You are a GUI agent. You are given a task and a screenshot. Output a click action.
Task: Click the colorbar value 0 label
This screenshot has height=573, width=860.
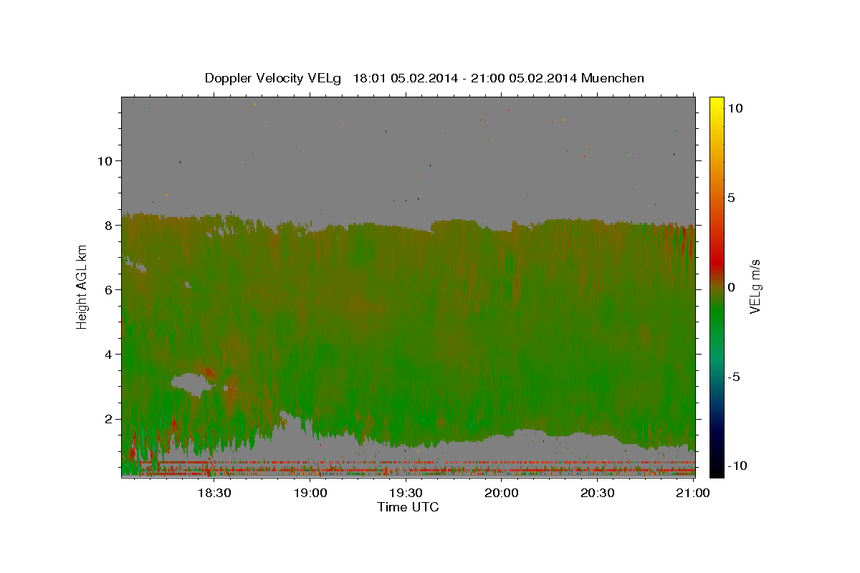732,287
